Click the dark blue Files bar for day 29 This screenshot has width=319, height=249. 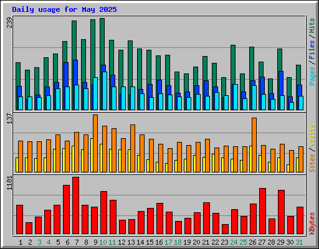point(281,83)
